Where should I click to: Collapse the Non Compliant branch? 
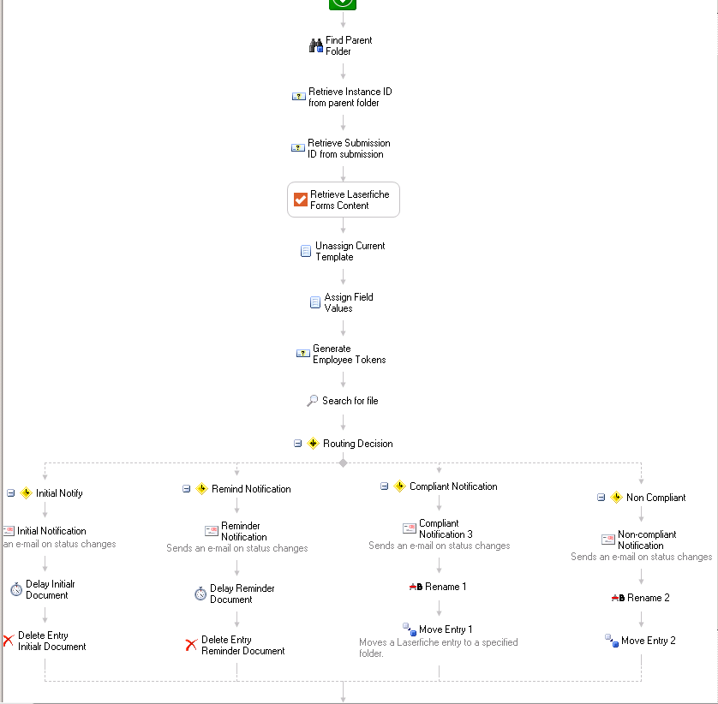coord(601,497)
